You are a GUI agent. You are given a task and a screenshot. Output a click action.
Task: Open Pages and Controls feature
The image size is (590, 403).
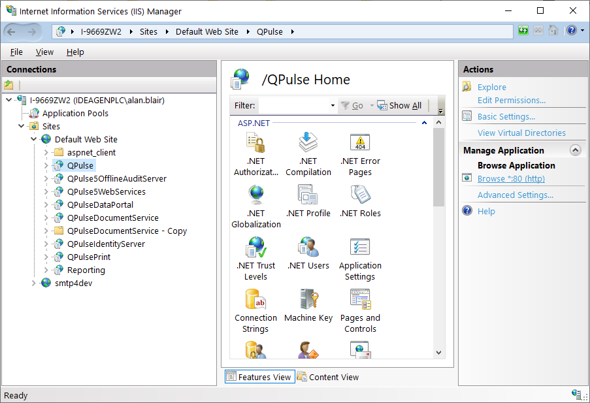(x=360, y=312)
